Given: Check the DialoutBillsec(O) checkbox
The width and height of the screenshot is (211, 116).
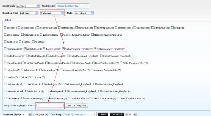Looking at the screenshot, I should pyautogui.click(x=27, y=56).
